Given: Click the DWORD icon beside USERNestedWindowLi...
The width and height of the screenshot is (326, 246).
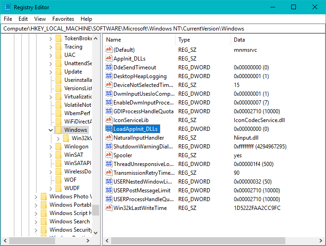Looking at the screenshot, I should [108, 181].
